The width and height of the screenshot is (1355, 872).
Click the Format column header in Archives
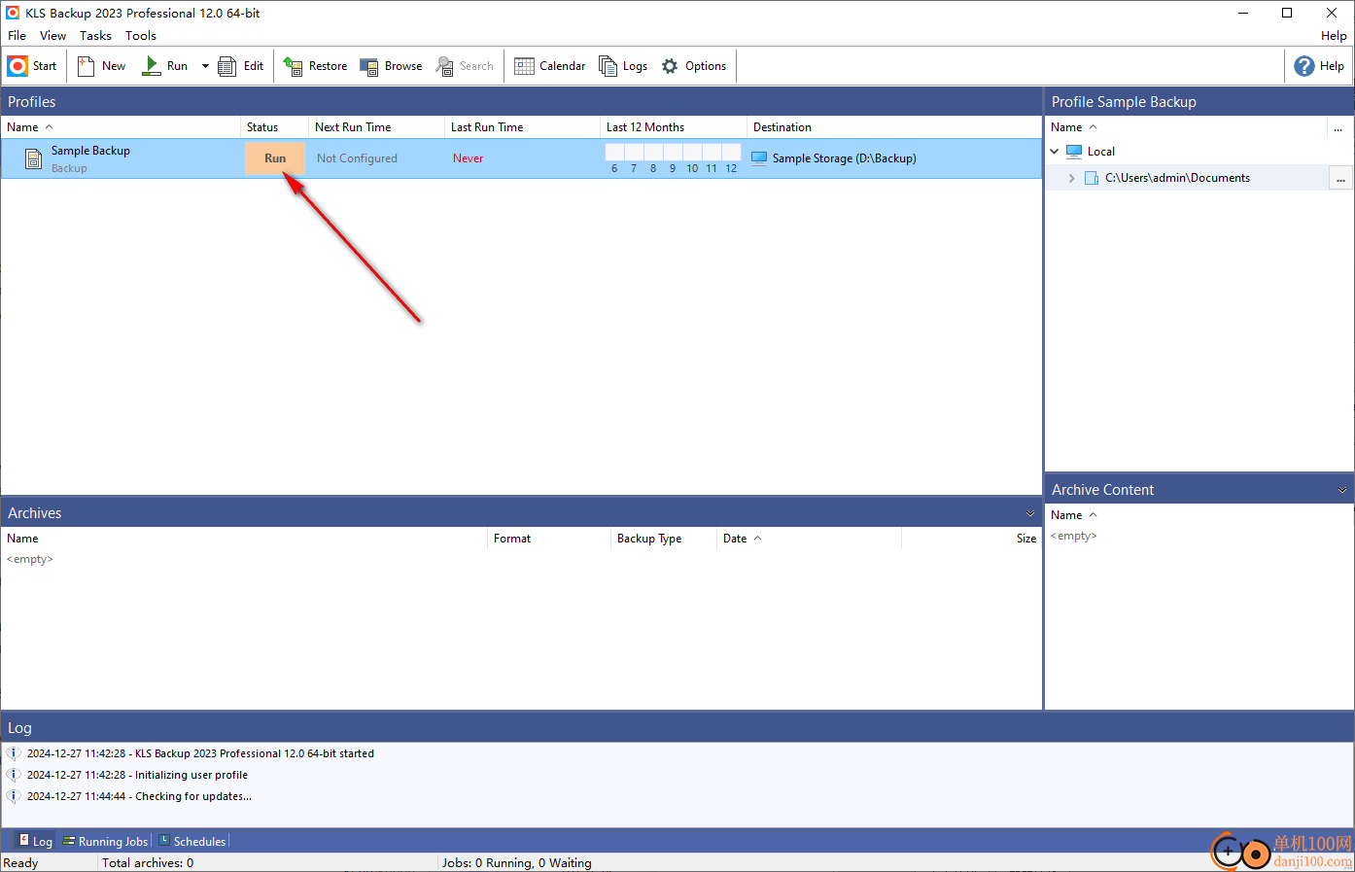click(x=548, y=539)
